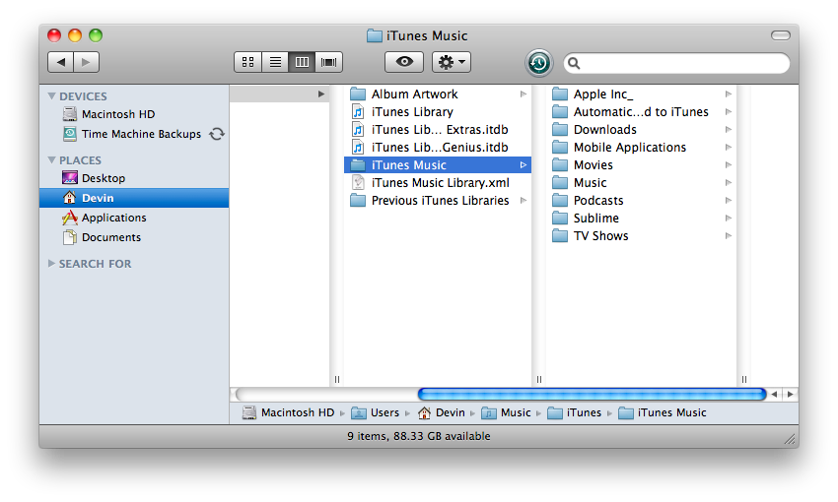Click the sync icon beside Time Machine Backups

[217, 134]
